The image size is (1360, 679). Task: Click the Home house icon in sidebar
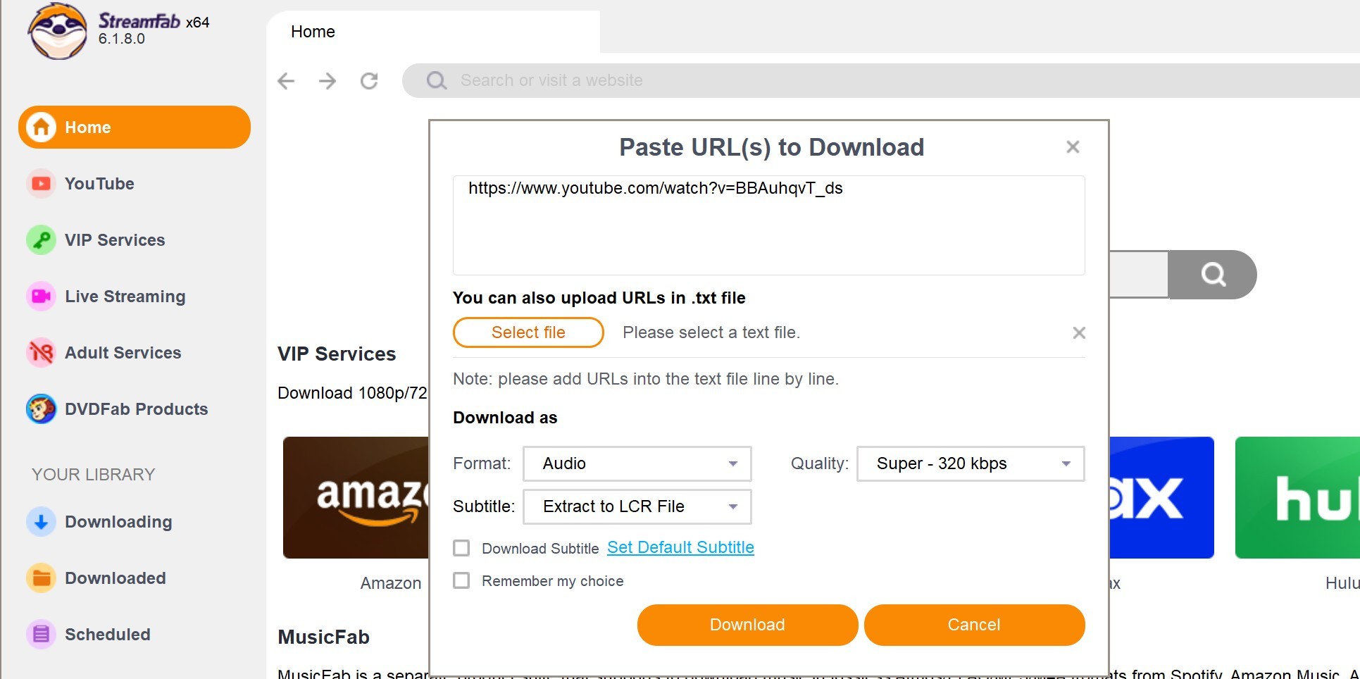(41, 127)
